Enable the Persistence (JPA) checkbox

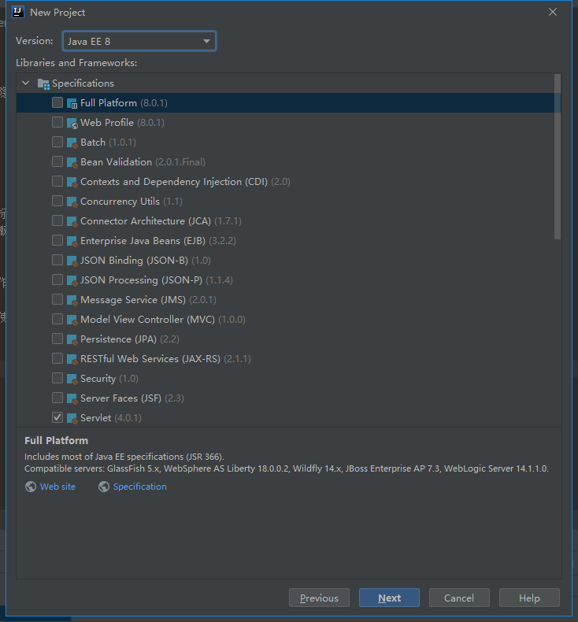[x=57, y=339]
